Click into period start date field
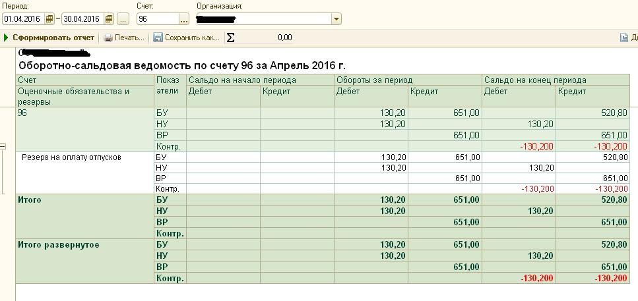This screenshot has width=638, height=301. (x=23, y=19)
